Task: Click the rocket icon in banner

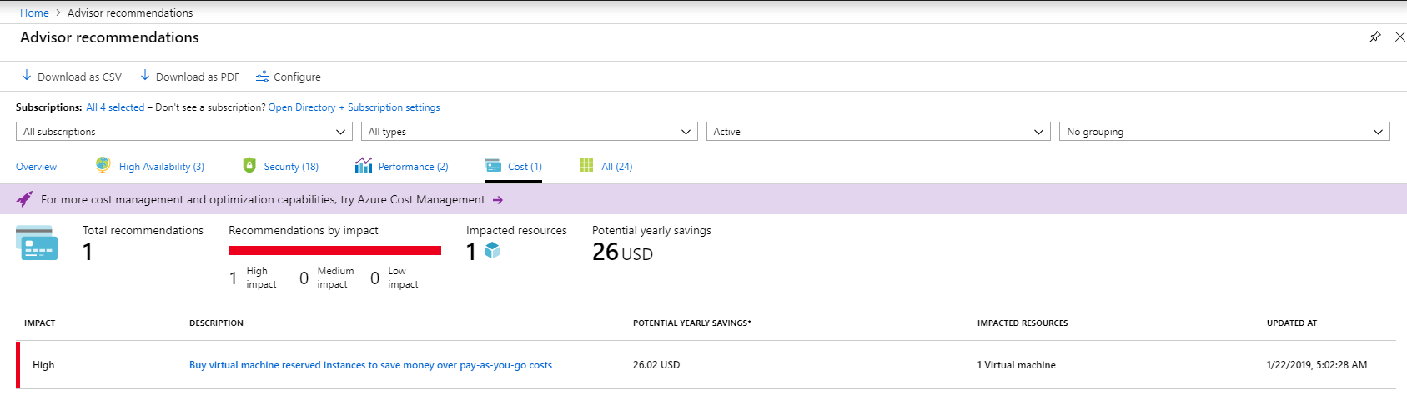Action: (25, 199)
